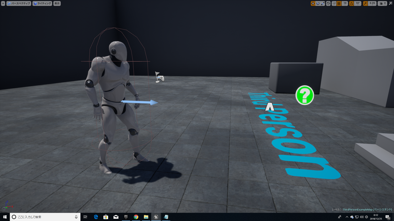Open Windows Task View
This screenshot has width=394, height=221.
(x=85, y=217)
